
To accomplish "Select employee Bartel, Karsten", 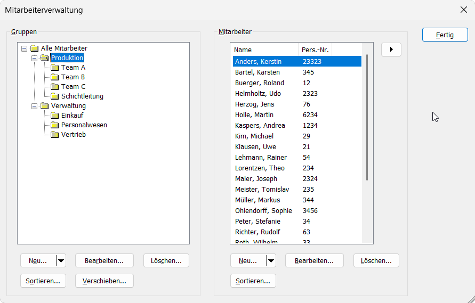I will (x=297, y=72).
